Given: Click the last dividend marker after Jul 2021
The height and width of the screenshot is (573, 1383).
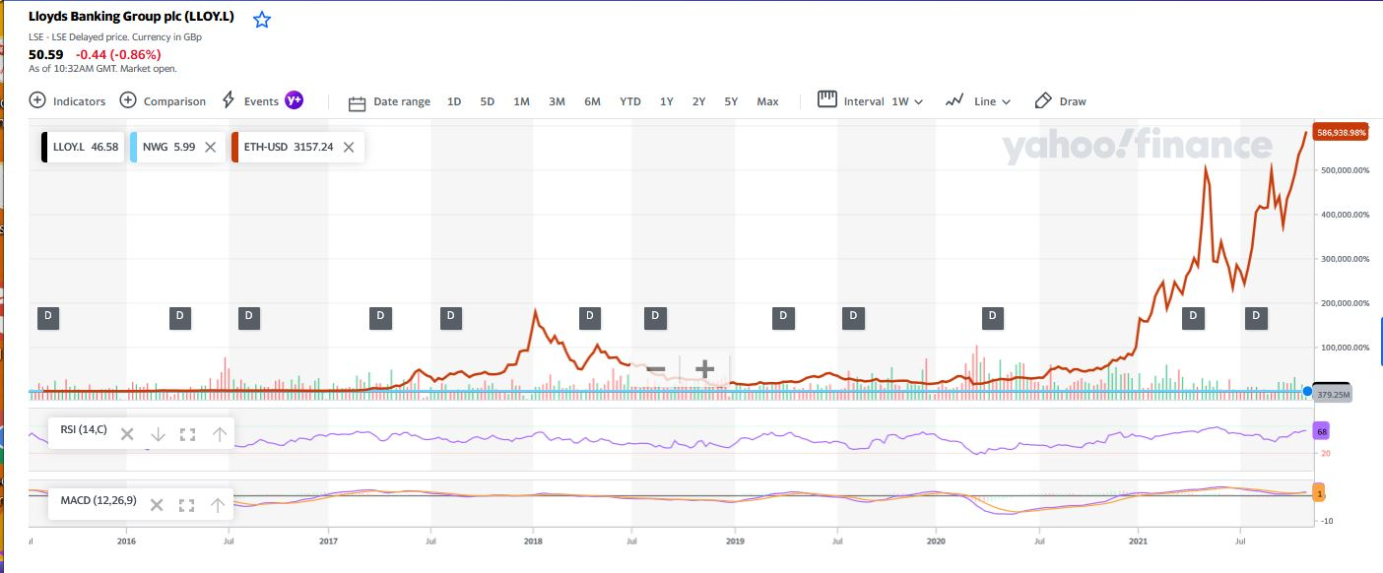Looking at the screenshot, I should [1256, 316].
